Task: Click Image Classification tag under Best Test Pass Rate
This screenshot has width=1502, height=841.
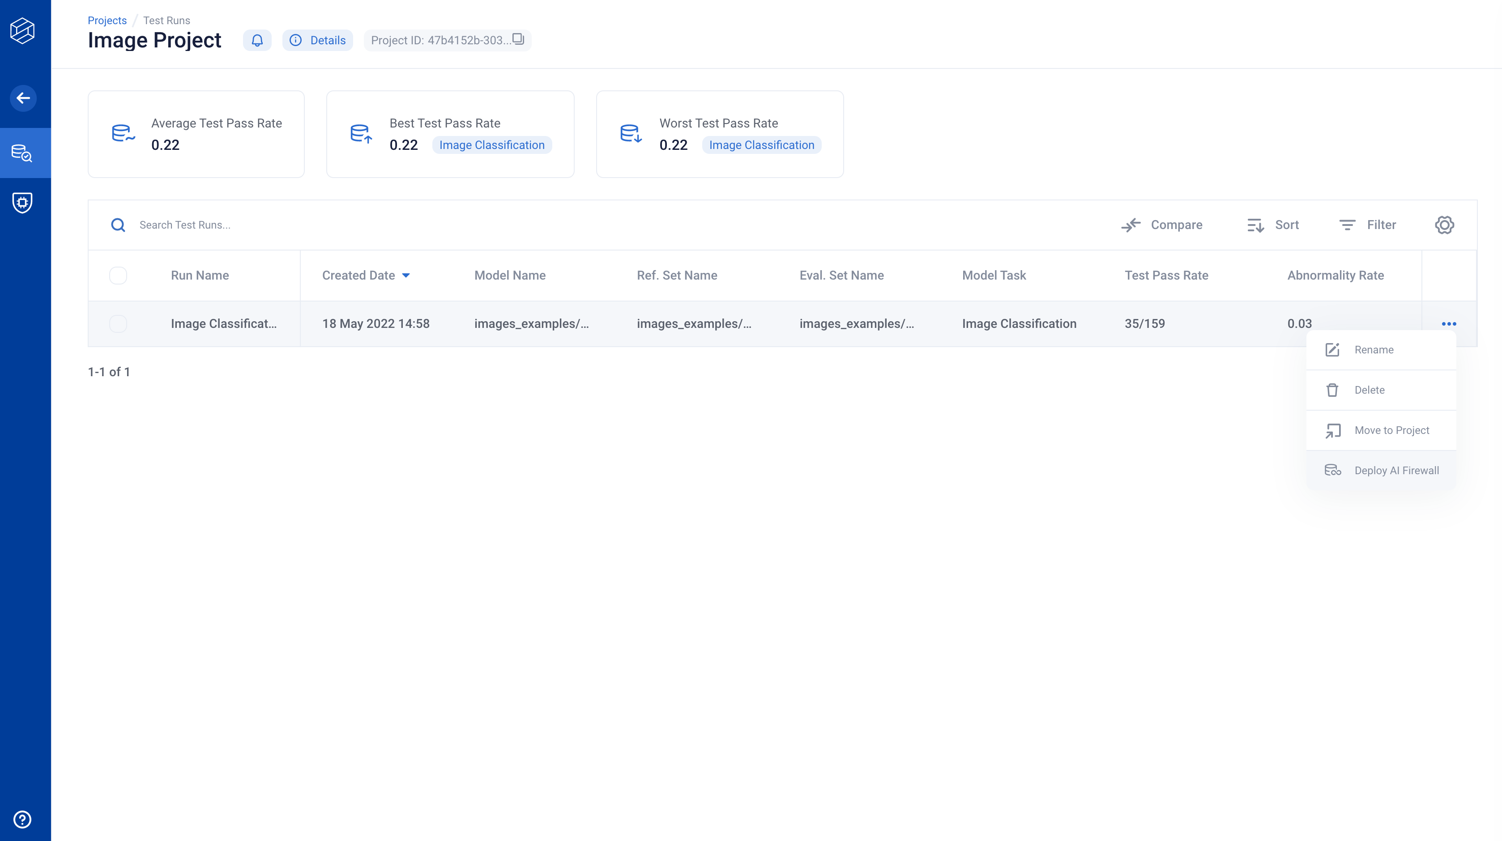Action: [x=492, y=145]
